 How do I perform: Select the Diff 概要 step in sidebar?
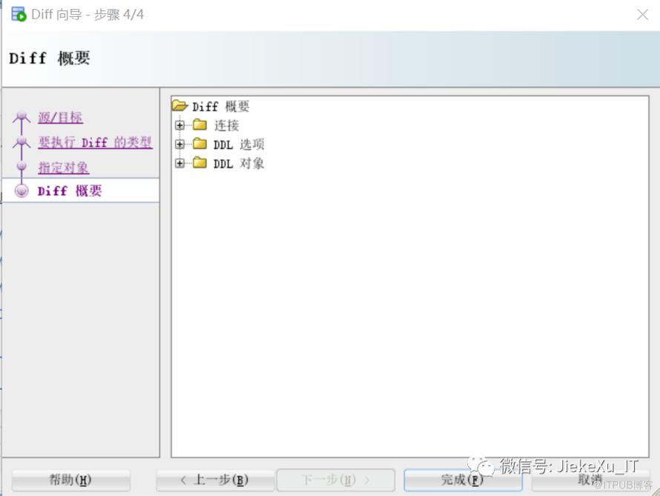tap(70, 191)
